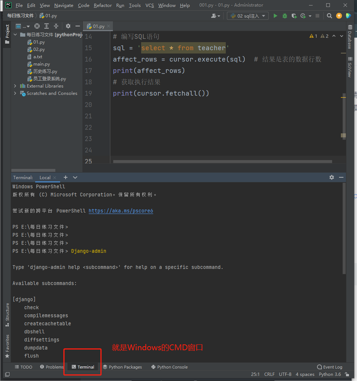Open Search Everywhere magnifier
This screenshot has width=357, height=381.
click(329, 16)
